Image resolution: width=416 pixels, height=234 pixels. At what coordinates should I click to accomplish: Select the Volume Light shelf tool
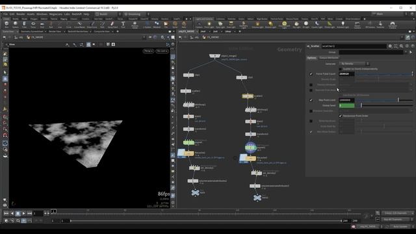257,25
